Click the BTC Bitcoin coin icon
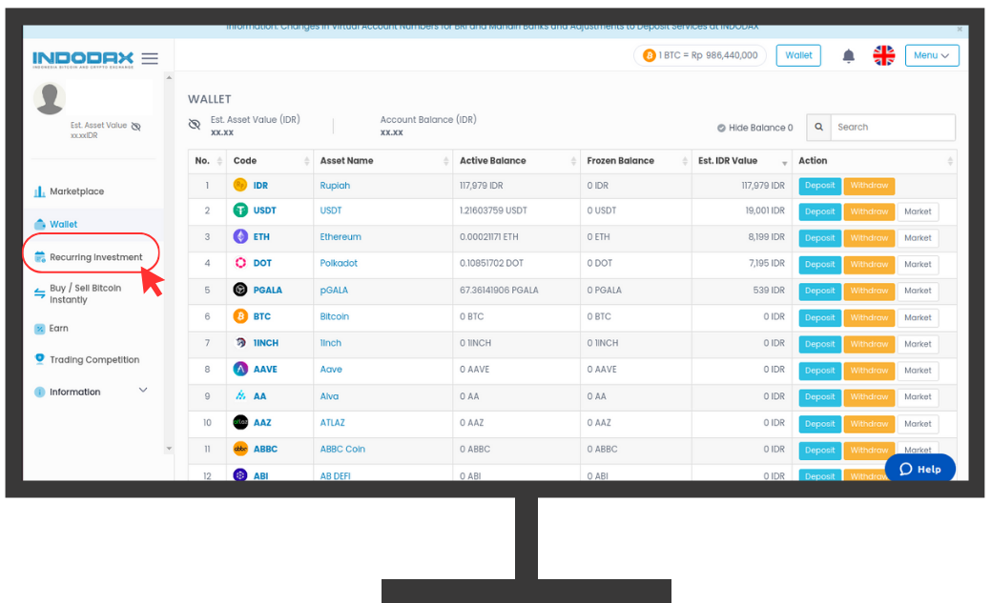This screenshot has width=991, height=603. [x=240, y=316]
